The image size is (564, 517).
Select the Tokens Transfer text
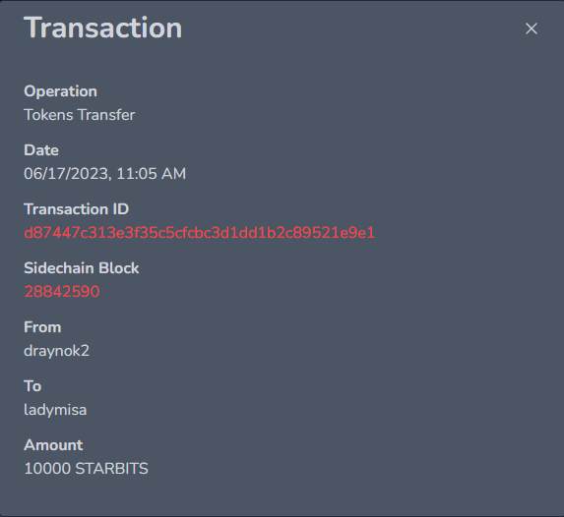tap(79, 115)
